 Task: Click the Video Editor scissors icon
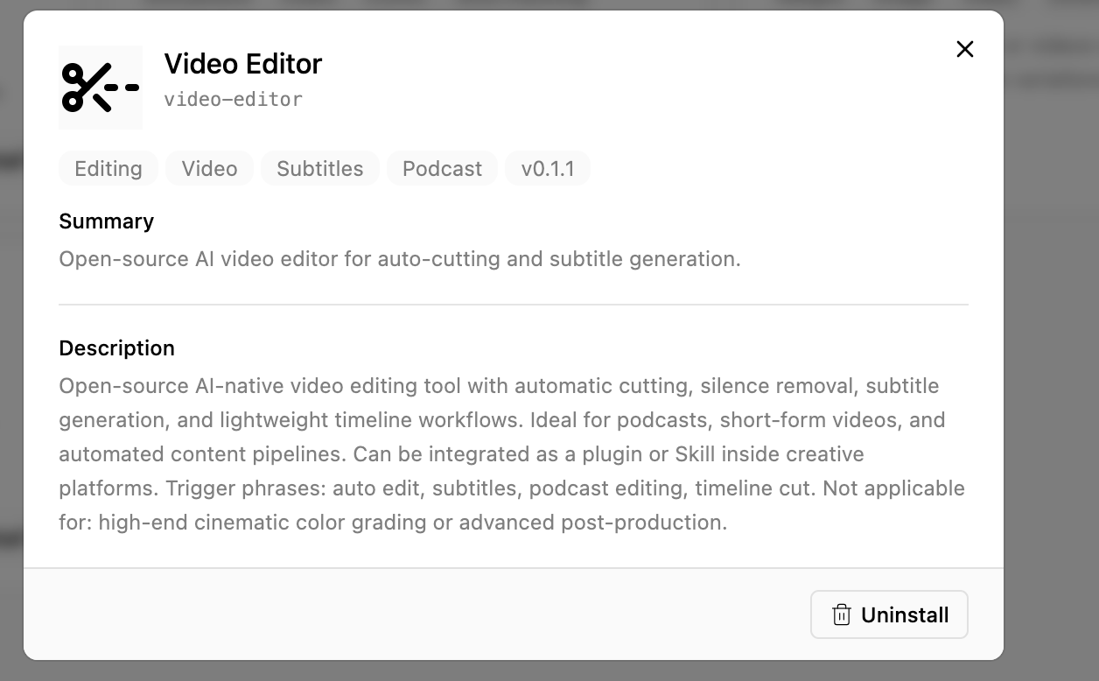click(x=101, y=88)
